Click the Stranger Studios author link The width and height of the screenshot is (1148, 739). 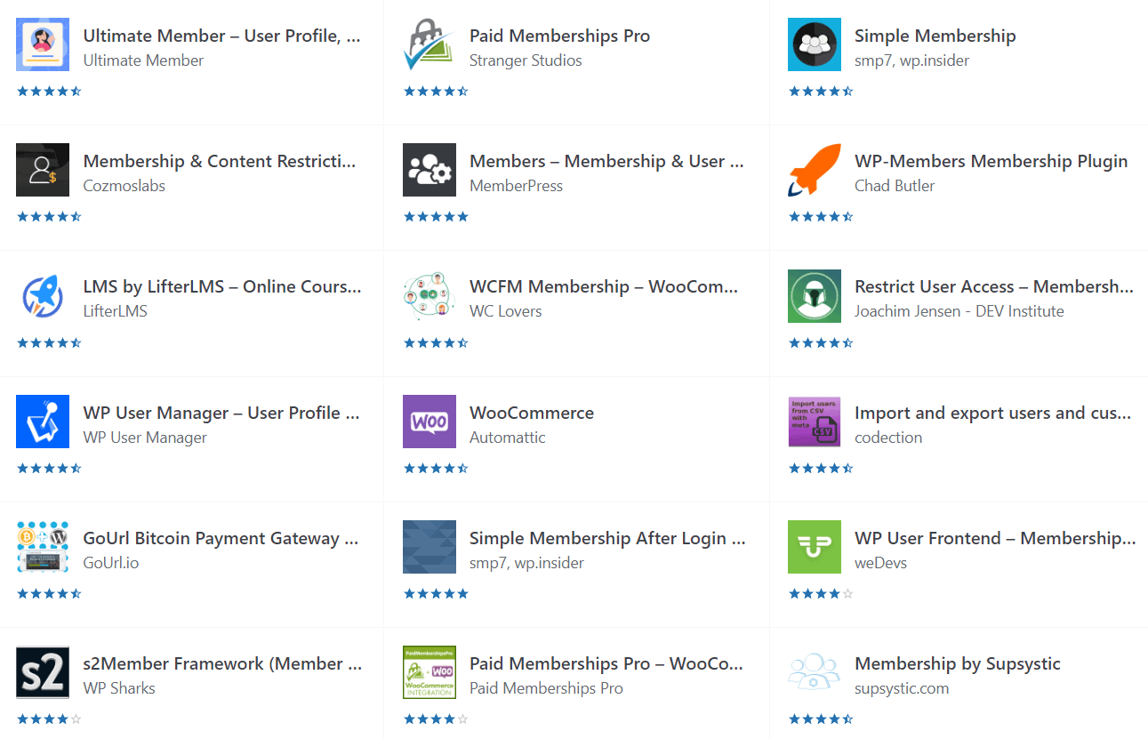526,60
